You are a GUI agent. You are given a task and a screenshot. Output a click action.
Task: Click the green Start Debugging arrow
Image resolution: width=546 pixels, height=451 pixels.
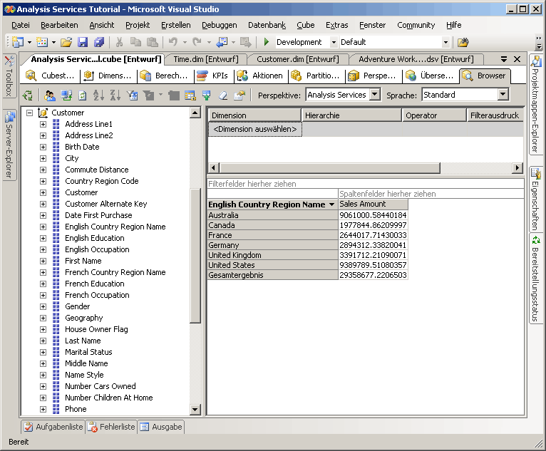click(x=266, y=42)
